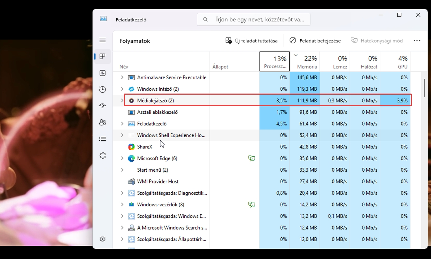Sort by the Processzor column header
This screenshot has height=259, width=431.
(275, 62)
